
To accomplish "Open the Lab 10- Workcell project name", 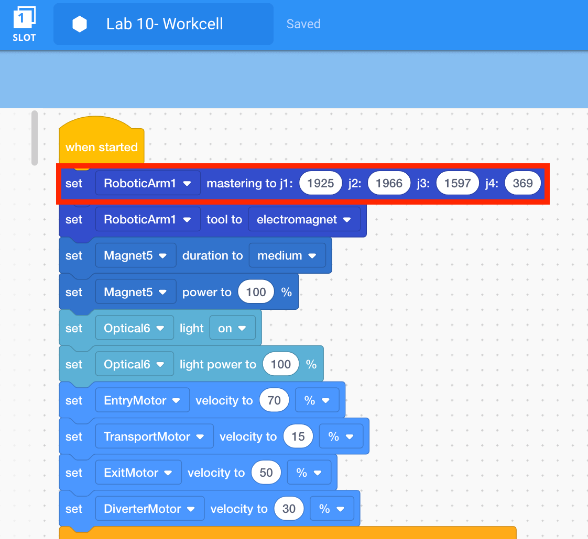I will [165, 24].
